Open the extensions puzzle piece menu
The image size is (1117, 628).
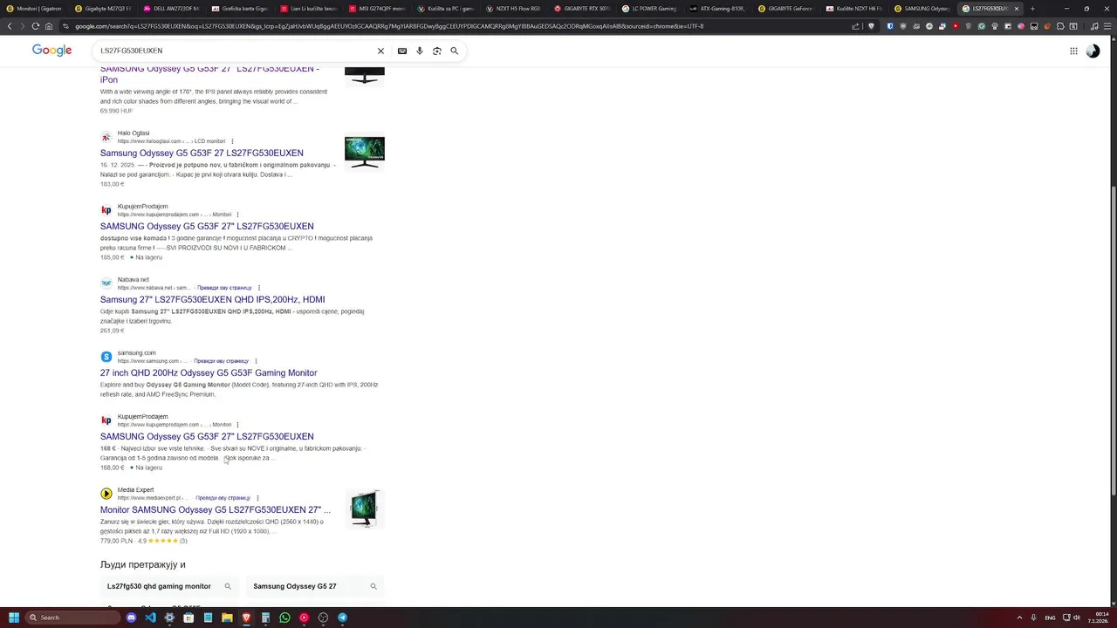[x=1060, y=26]
